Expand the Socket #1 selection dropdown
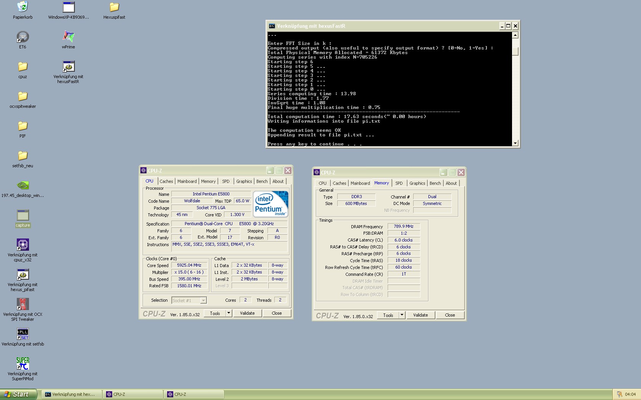641x400 pixels. point(203,301)
